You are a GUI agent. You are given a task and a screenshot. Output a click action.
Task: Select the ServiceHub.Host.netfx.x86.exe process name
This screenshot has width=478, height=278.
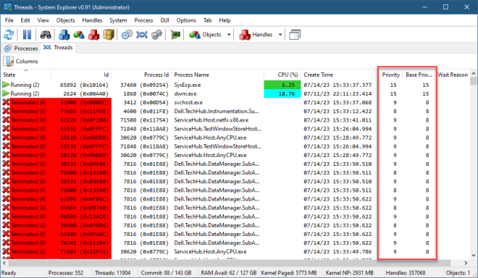[211, 120]
